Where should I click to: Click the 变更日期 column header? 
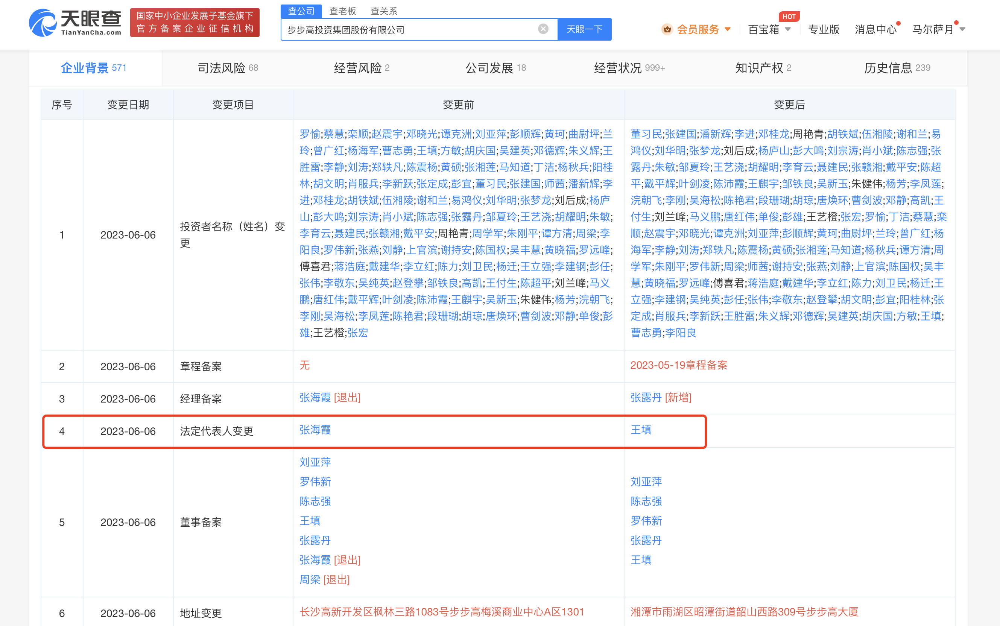click(x=128, y=105)
